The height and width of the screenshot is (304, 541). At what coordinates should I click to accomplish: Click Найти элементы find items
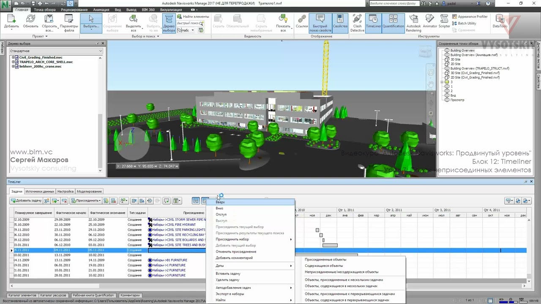pos(193,16)
